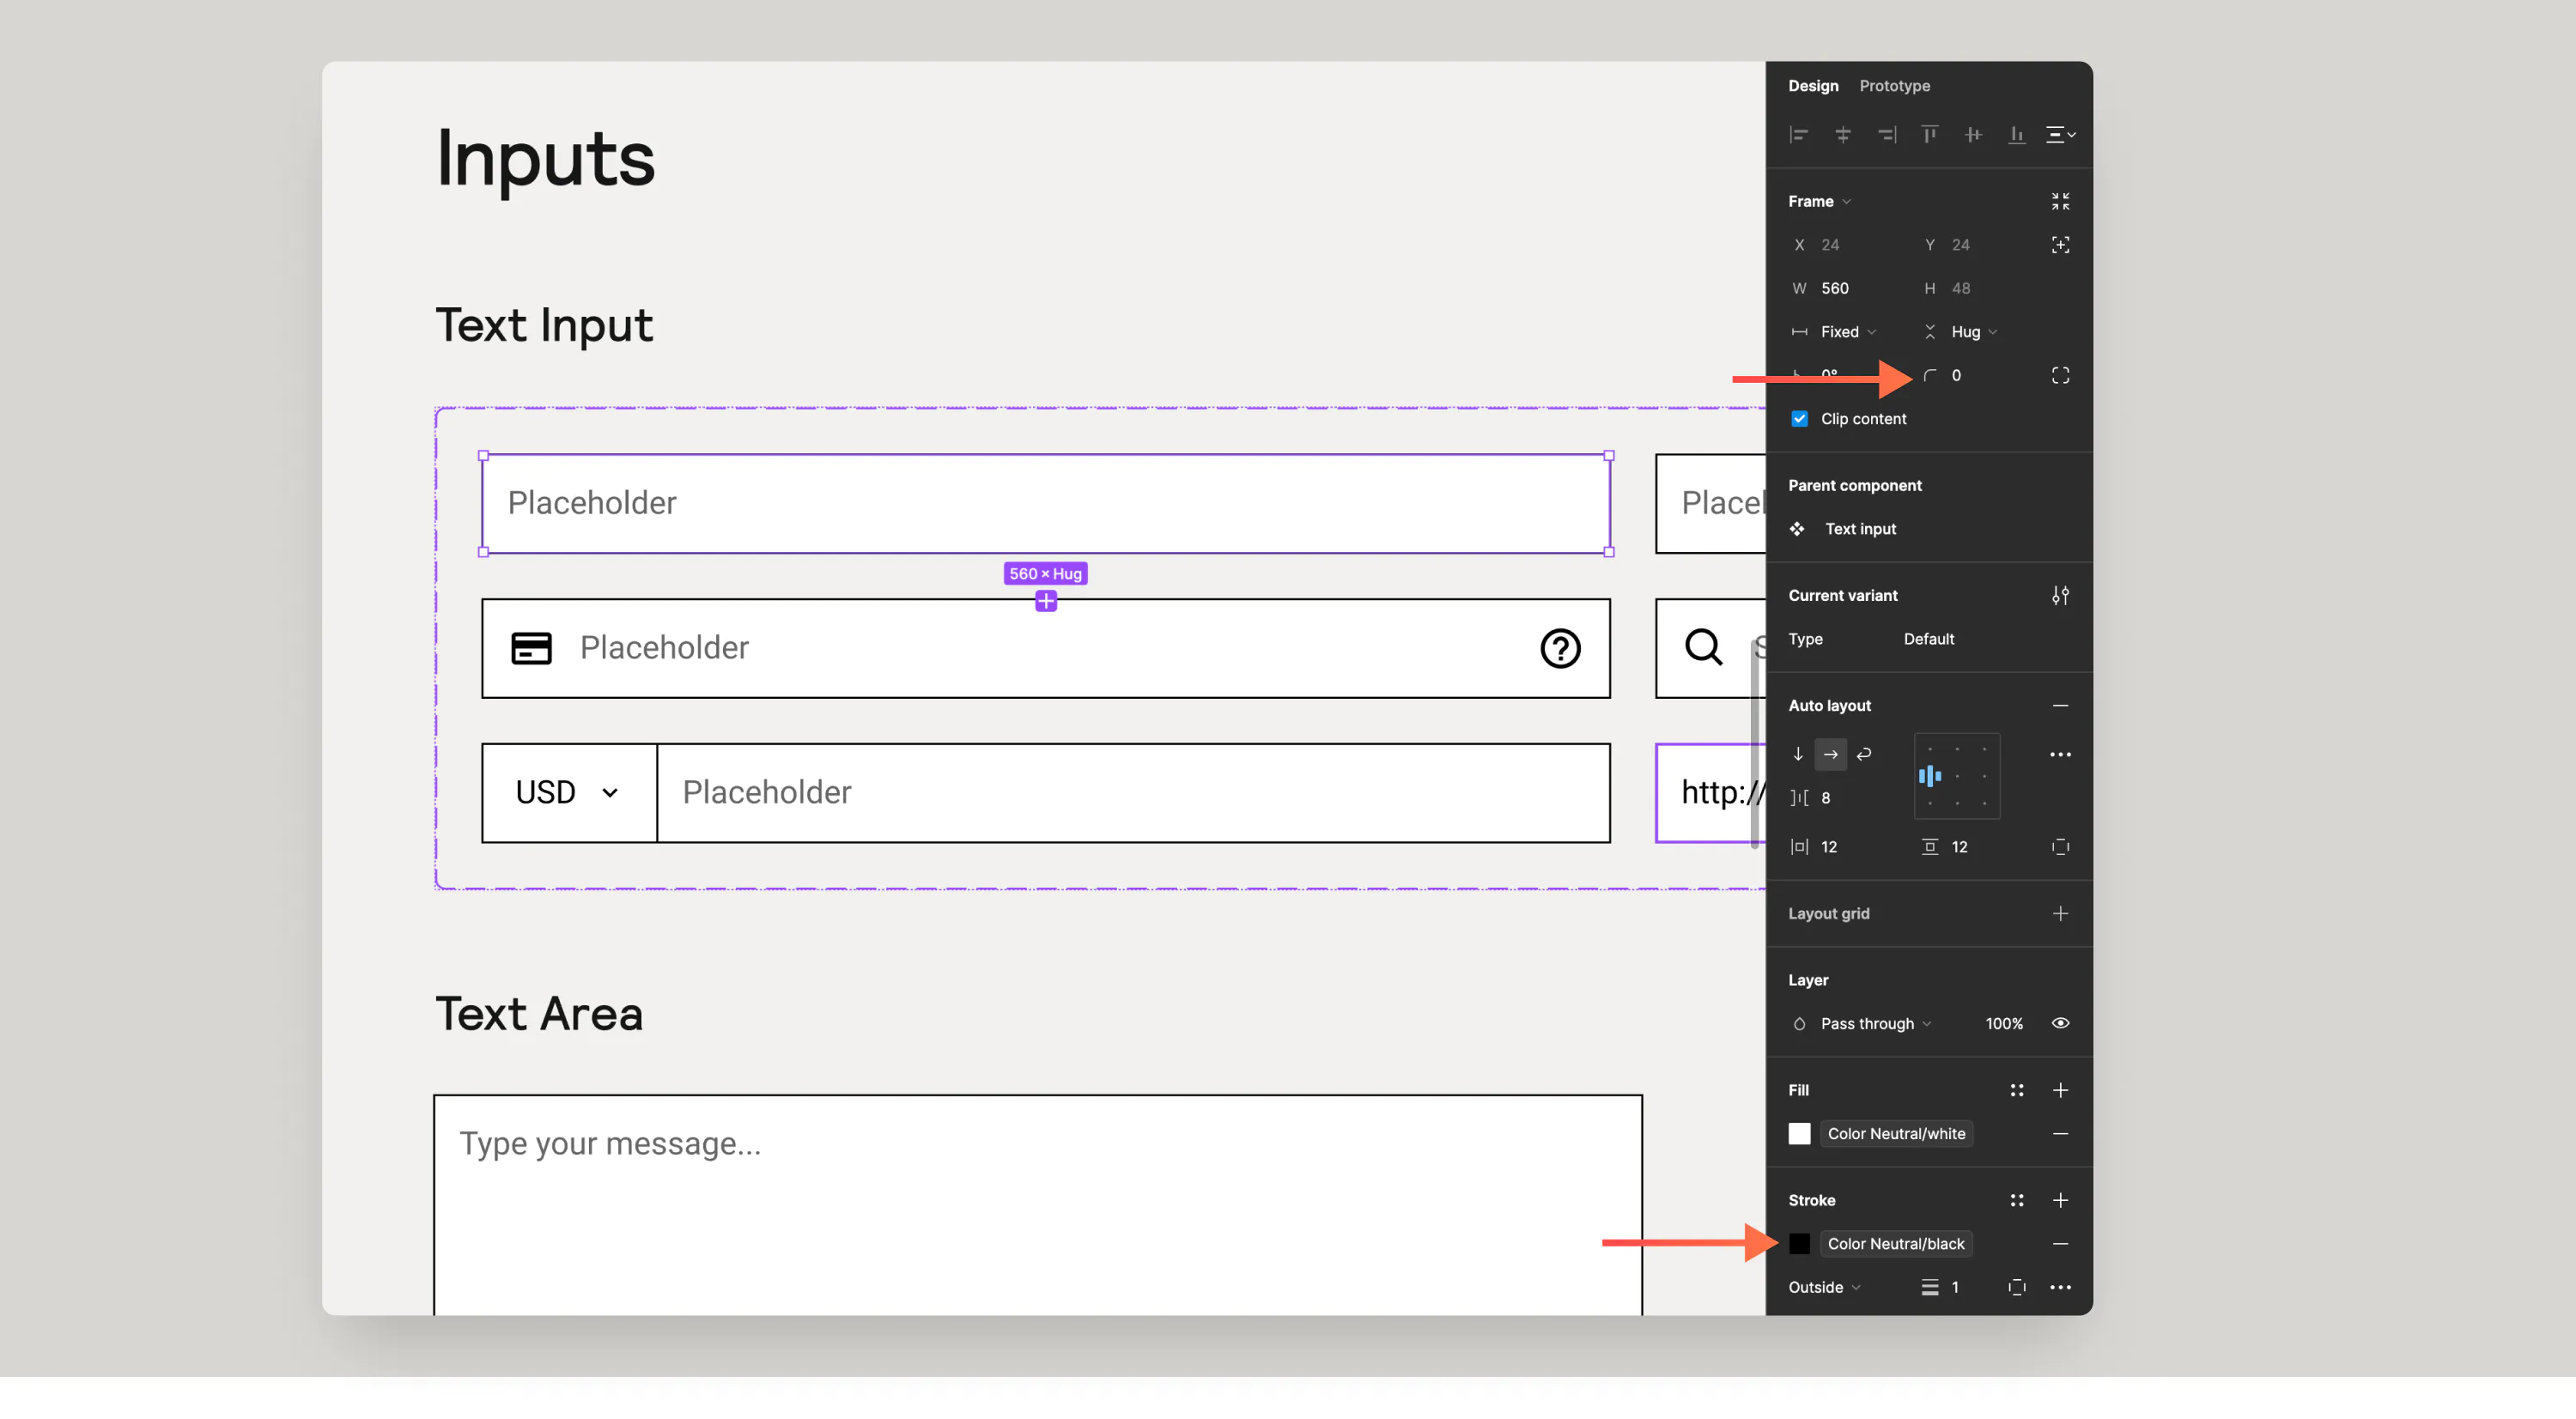2576x1419 pixels.
Task: Remove the Neutral/black stroke
Action: (2060, 1244)
